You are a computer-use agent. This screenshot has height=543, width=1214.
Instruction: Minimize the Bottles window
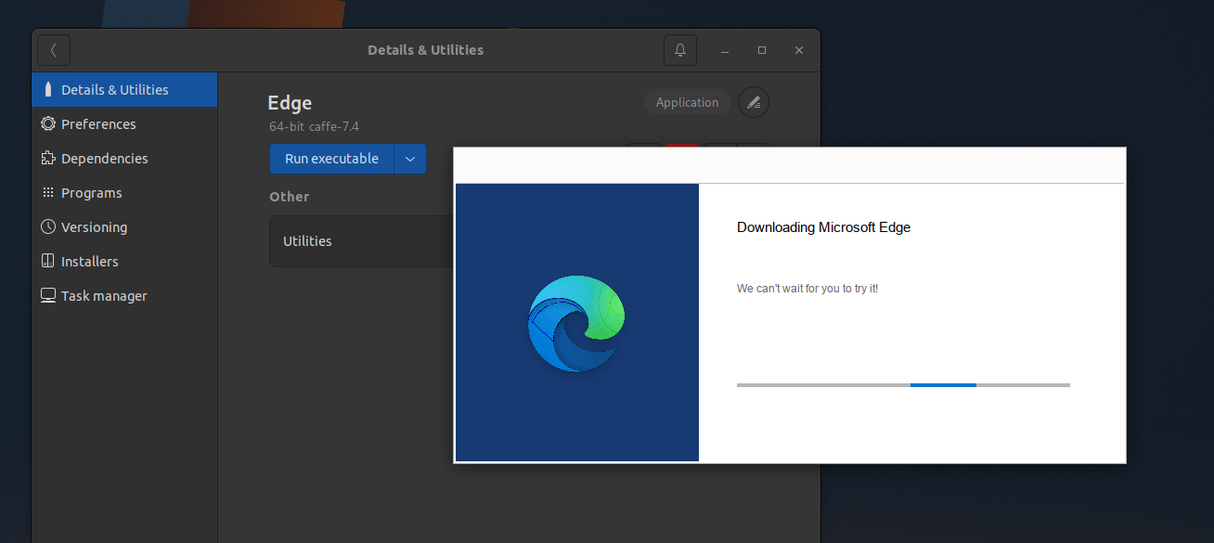tap(725, 50)
